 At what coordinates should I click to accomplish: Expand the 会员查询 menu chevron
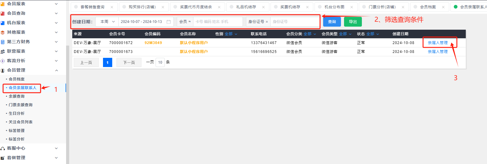(56, 13)
